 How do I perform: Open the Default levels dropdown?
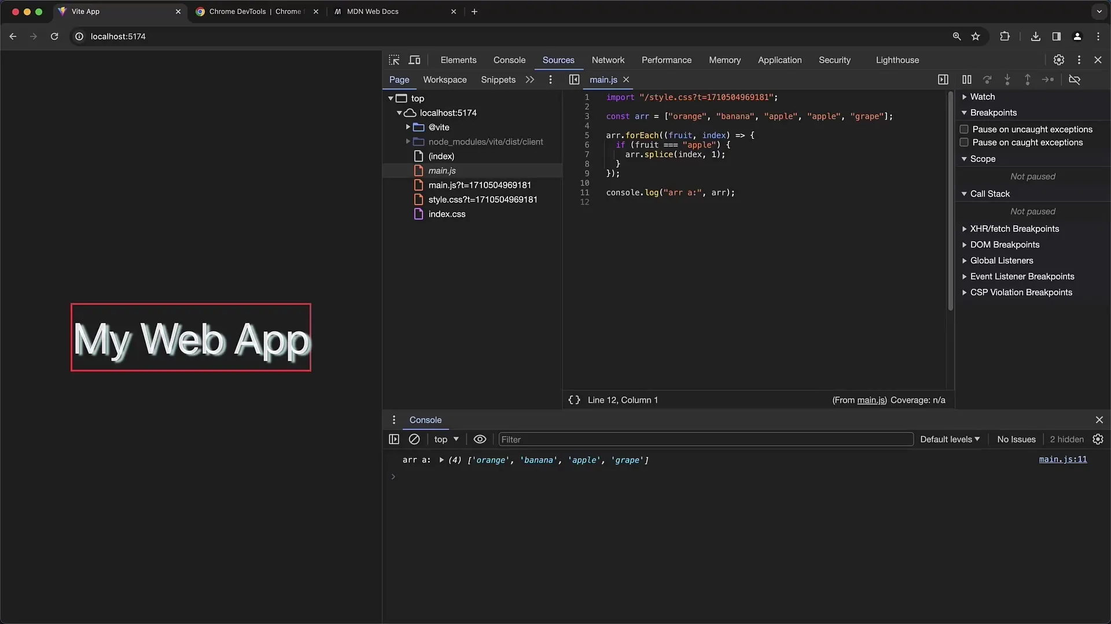(x=950, y=439)
